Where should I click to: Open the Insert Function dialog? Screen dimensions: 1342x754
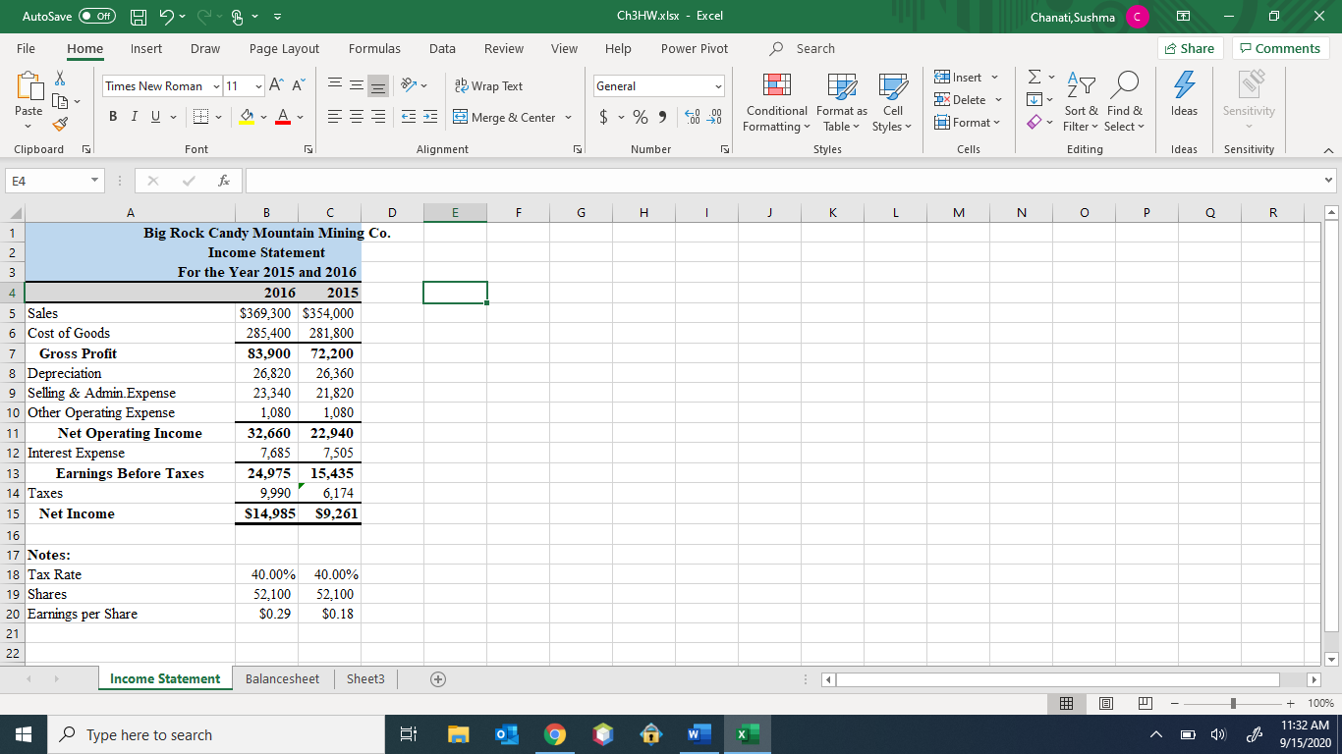(223, 181)
